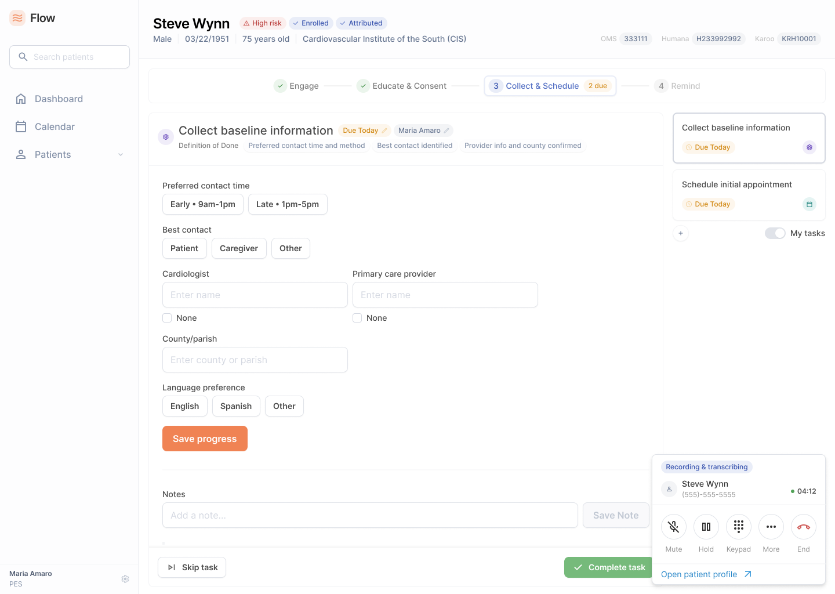Open the Dashboard home icon
Viewport: 835px width, 594px height.
pyautogui.click(x=21, y=99)
